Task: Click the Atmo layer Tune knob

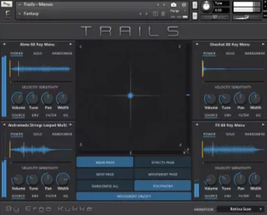Action: [x=33, y=98]
